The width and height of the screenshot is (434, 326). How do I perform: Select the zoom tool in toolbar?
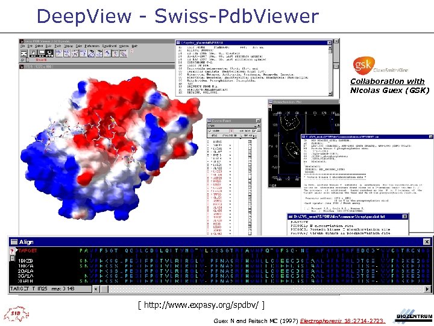42,53
